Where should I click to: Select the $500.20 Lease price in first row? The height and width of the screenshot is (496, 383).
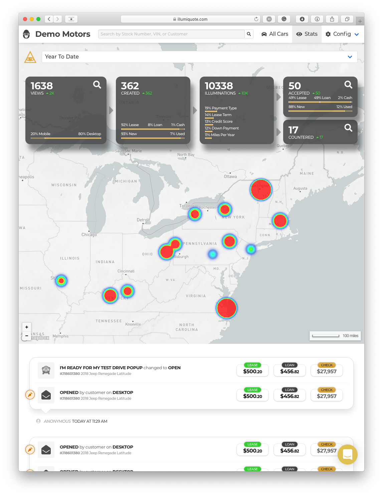point(252,371)
